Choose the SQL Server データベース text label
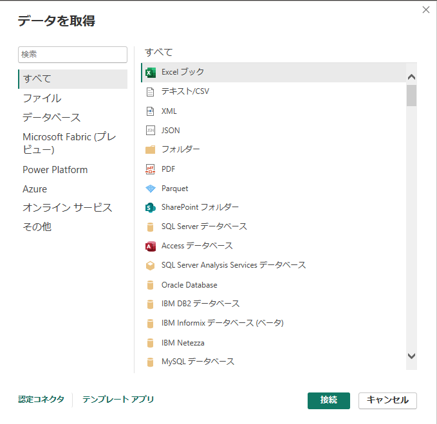437x424 pixels. (204, 226)
